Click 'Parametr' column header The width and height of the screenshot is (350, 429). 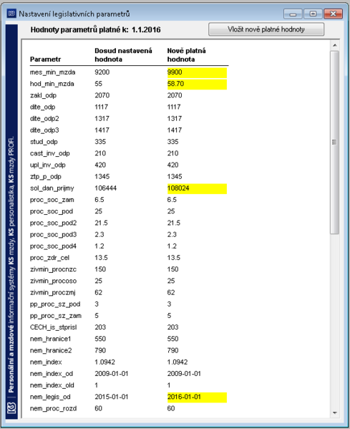point(45,59)
